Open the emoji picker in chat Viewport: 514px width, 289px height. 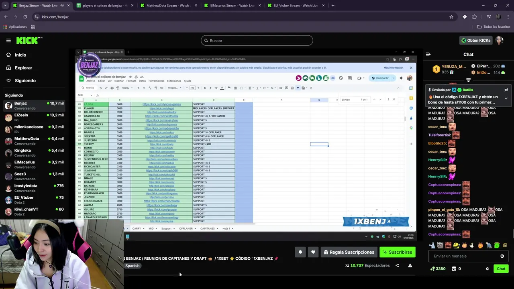point(502,256)
